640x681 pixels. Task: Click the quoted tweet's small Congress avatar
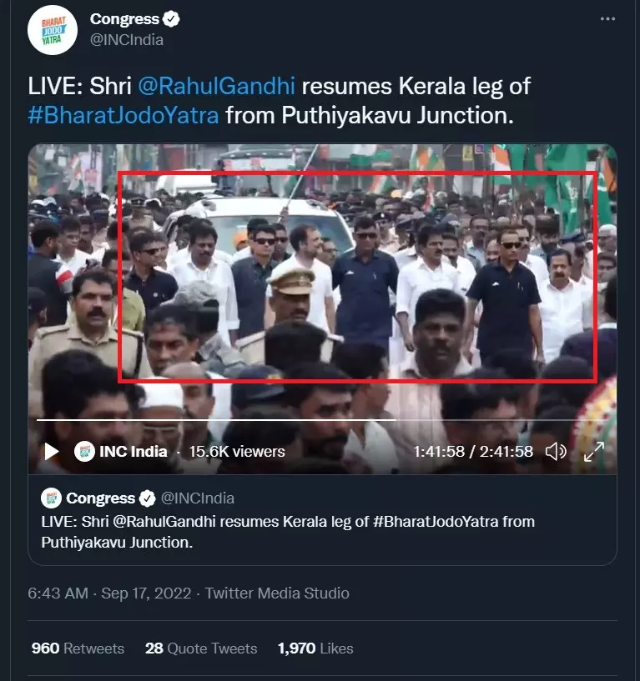click(51, 498)
